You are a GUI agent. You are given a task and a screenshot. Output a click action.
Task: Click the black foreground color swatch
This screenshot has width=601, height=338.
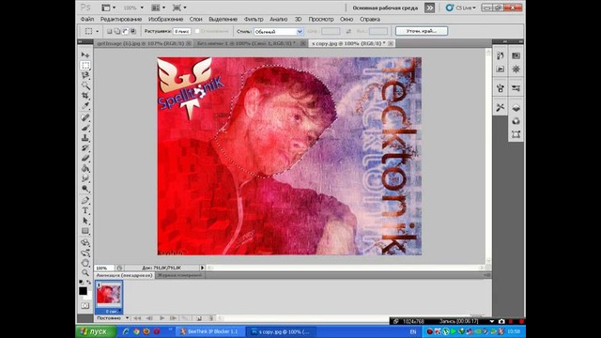tap(83, 291)
